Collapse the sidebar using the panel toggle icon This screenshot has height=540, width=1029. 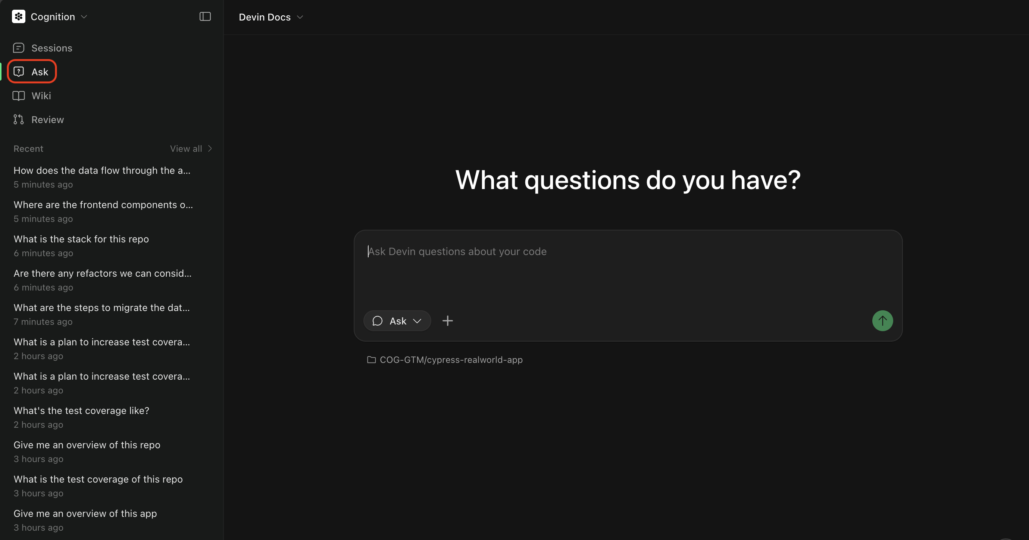pos(205,17)
